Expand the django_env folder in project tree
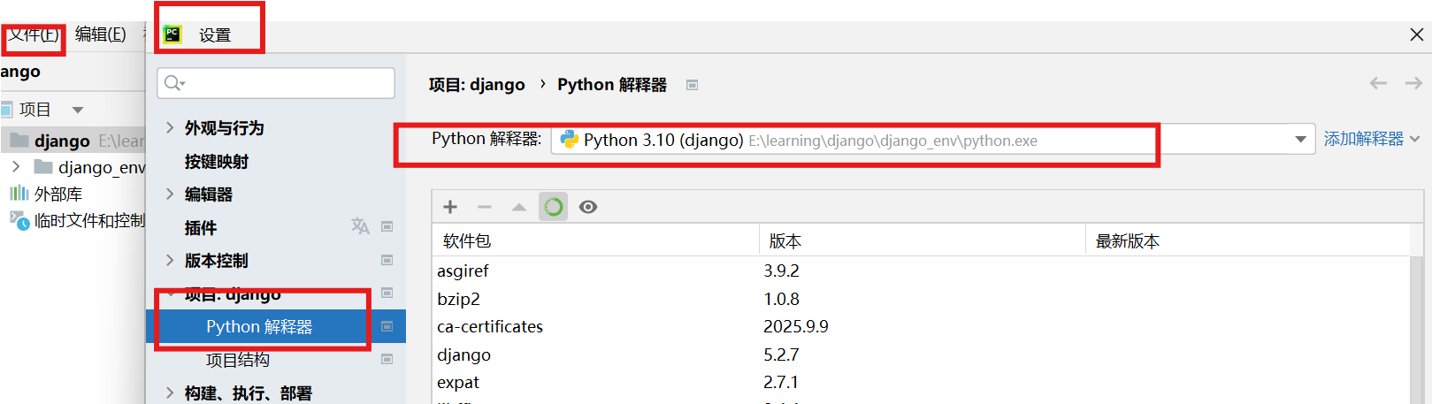This screenshot has width=1432, height=404. (x=16, y=166)
